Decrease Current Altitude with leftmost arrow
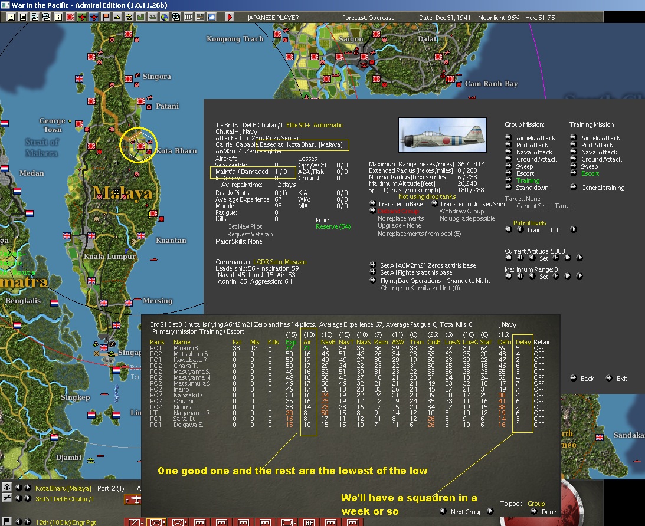Screen dimensions: 645x526 click(509, 258)
